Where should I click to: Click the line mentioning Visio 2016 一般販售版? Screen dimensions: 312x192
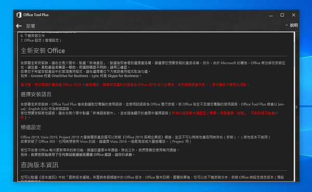coord(106,142)
